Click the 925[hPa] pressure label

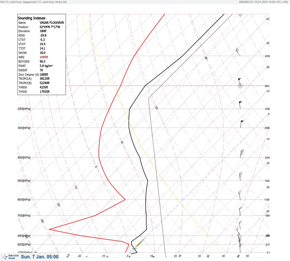click(x=24, y=244)
